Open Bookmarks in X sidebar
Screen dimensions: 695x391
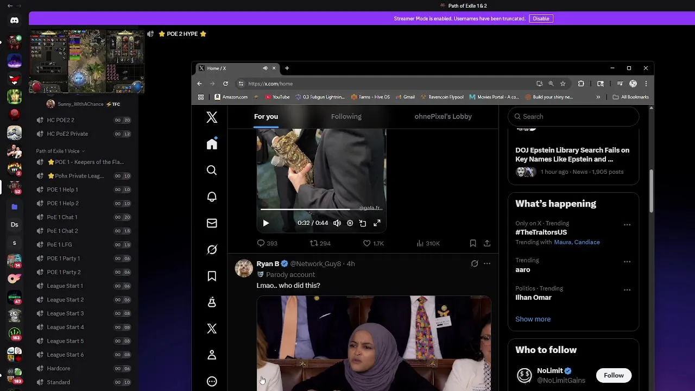[212, 276]
